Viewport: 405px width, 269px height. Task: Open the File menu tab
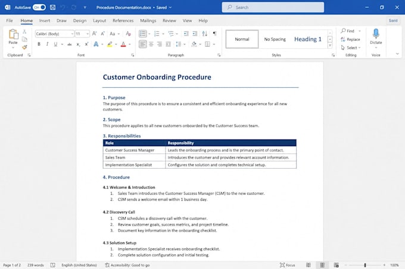pyautogui.click(x=10, y=21)
